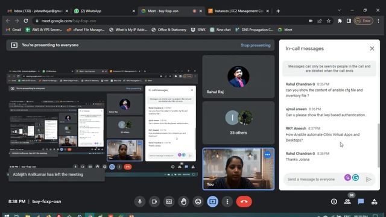Open the activities icon

(374, 202)
